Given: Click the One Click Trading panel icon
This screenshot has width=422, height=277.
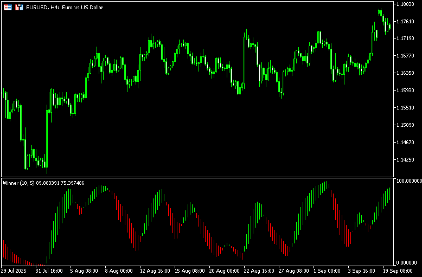Looking at the screenshot, I should coord(8,8).
